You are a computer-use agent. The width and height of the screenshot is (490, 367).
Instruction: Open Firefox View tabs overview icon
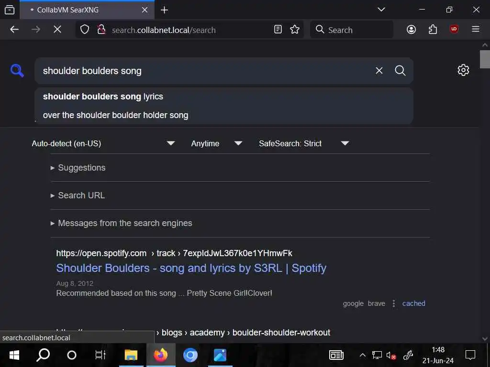pos(10,10)
